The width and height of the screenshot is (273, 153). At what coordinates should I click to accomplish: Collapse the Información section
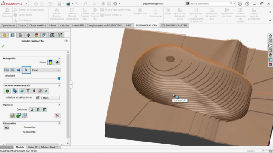59,123
